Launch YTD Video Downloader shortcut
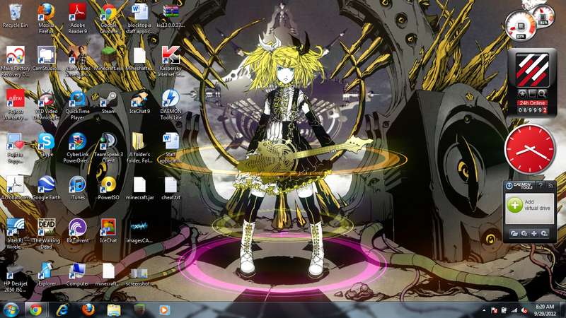566x318 pixels. click(x=46, y=105)
